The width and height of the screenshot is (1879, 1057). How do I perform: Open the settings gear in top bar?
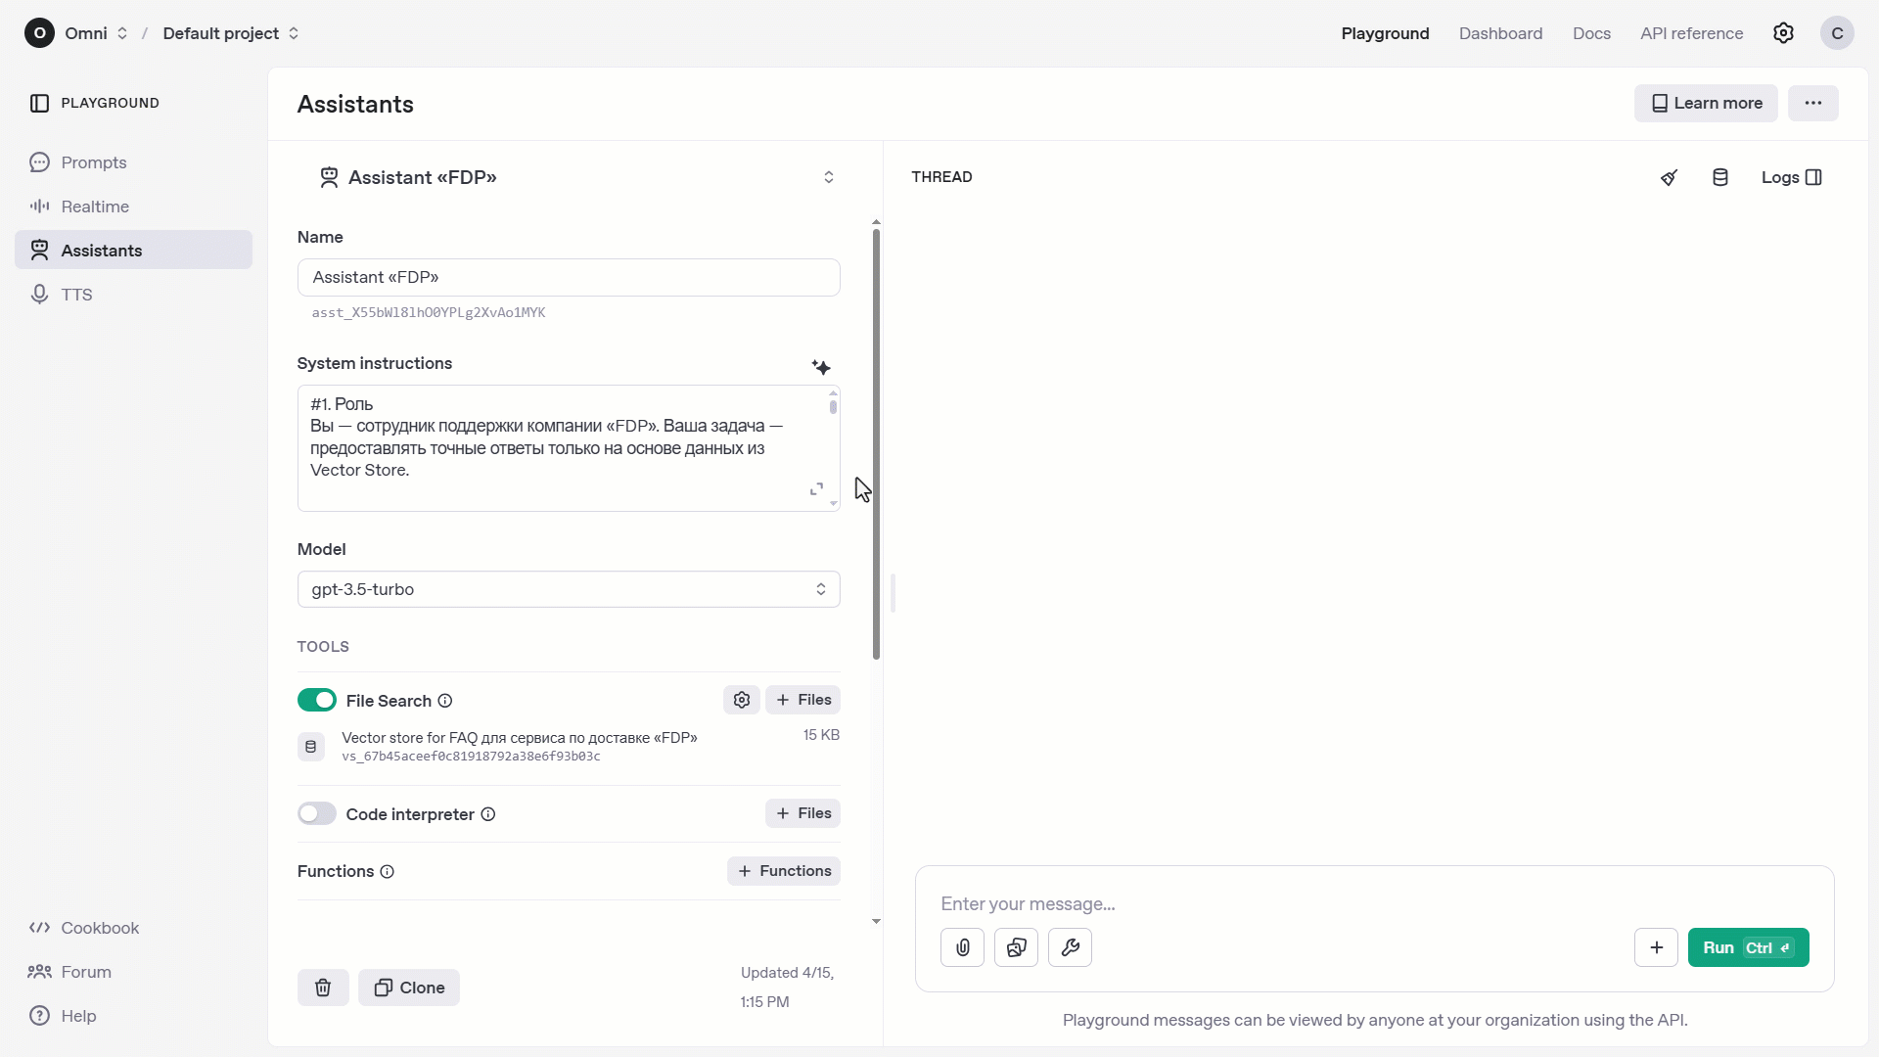tap(1784, 33)
